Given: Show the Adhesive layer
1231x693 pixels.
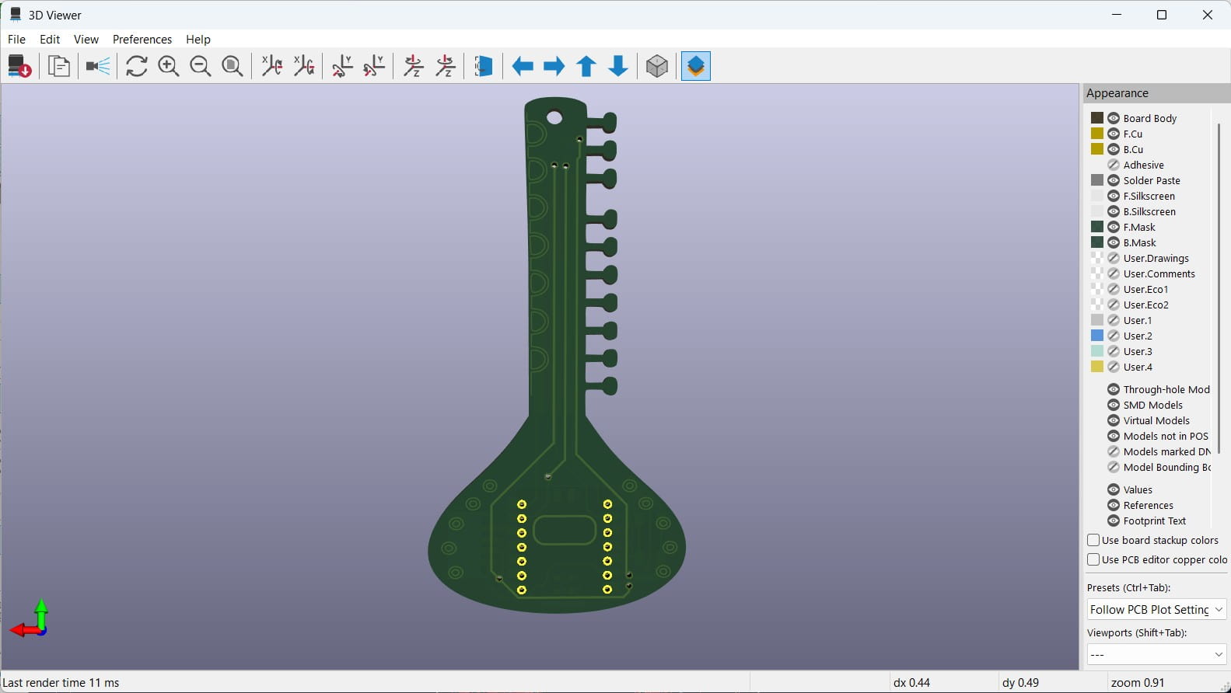Looking at the screenshot, I should pos(1114,165).
